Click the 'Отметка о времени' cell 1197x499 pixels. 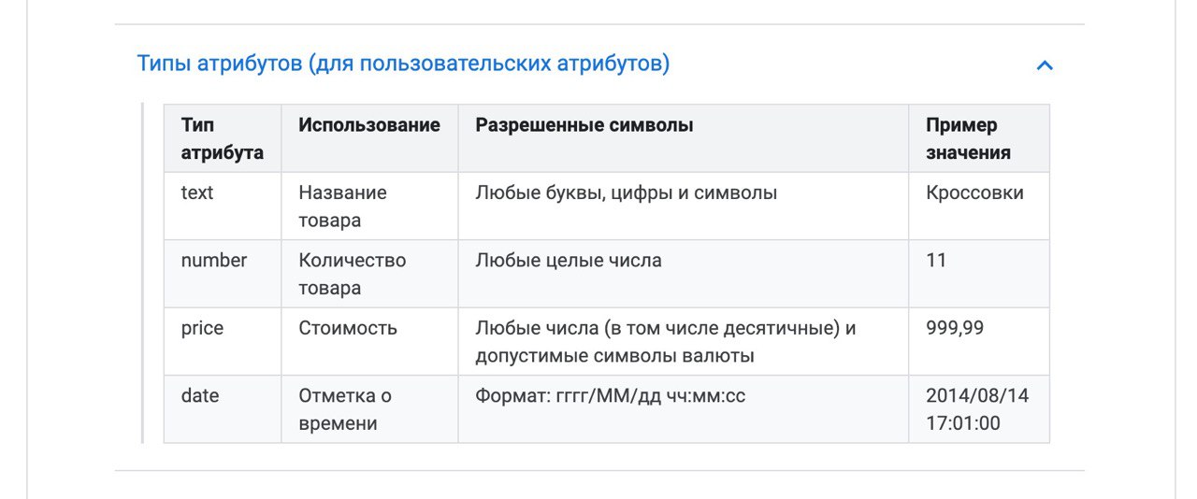coord(369,409)
